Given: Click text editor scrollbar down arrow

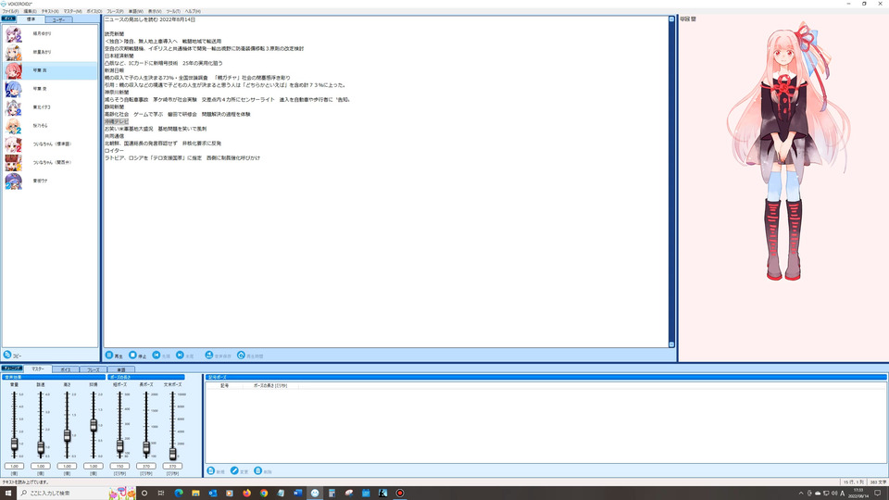Looking at the screenshot, I should pos(672,344).
